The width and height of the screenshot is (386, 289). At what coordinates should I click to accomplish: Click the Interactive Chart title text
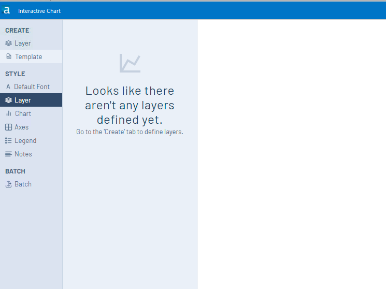tap(39, 11)
